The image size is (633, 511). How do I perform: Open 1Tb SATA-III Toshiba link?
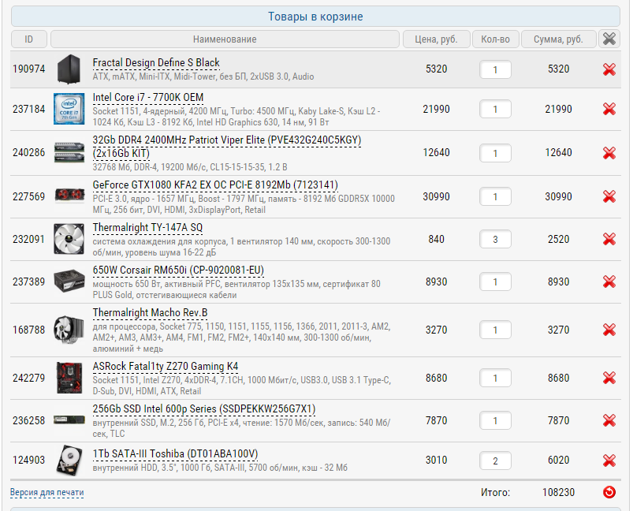(x=175, y=454)
